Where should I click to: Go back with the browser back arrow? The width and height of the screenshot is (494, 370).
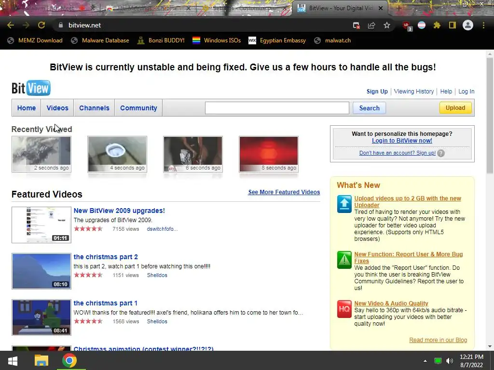tap(11, 25)
